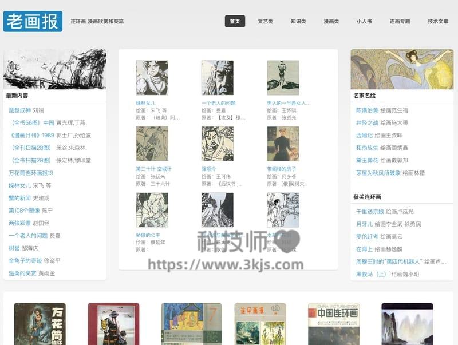Click the 连环画报 magazine cover
The width and height of the screenshot is (458, 345).
(260, 324)
